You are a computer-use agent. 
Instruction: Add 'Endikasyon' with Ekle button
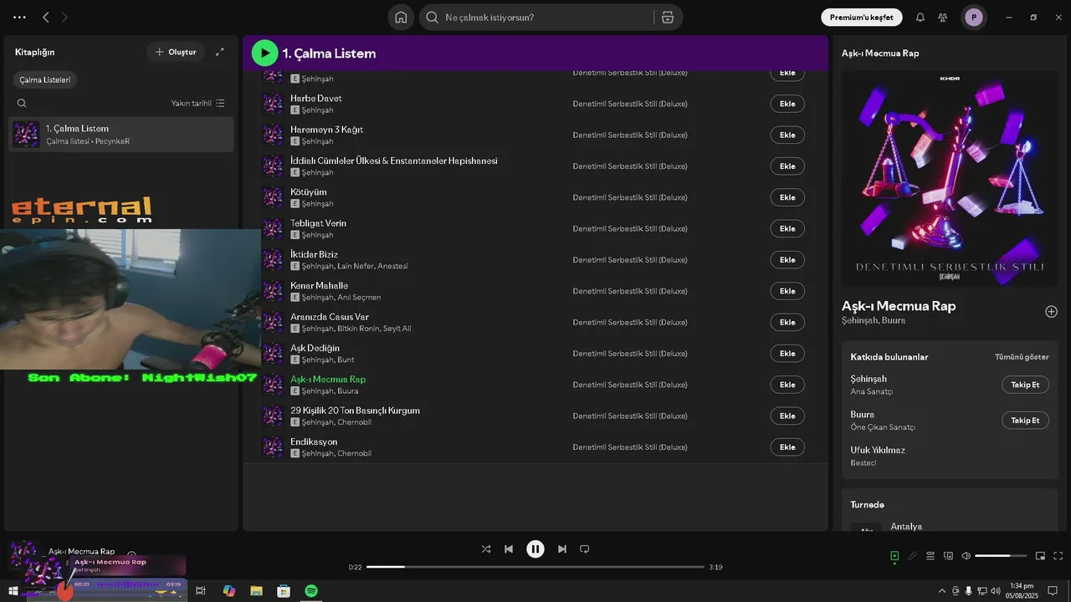(787, 447)
